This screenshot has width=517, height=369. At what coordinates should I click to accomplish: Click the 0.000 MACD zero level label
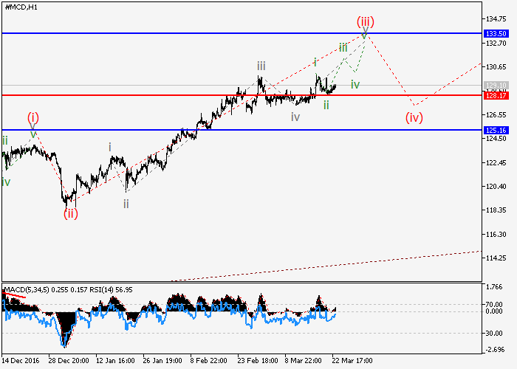[x=494, y=311]
